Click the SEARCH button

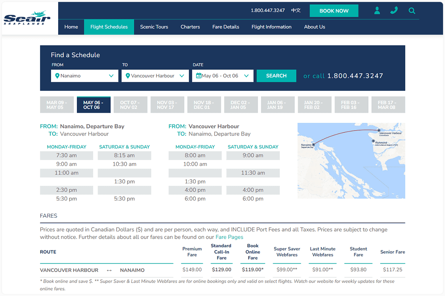(276, 76)
